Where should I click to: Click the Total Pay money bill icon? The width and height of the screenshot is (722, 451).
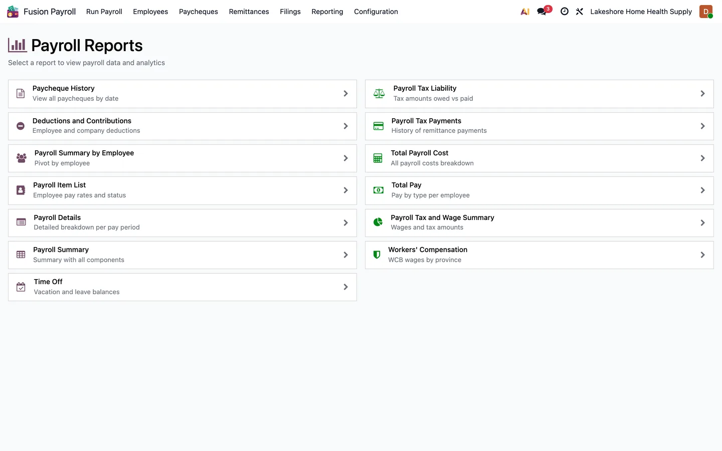[x=379, y=190]
